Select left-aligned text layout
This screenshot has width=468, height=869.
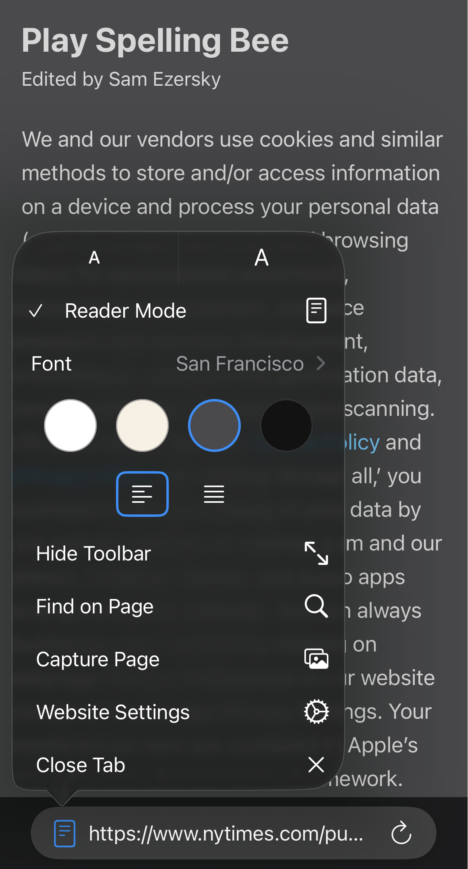(x=142, y=494)
